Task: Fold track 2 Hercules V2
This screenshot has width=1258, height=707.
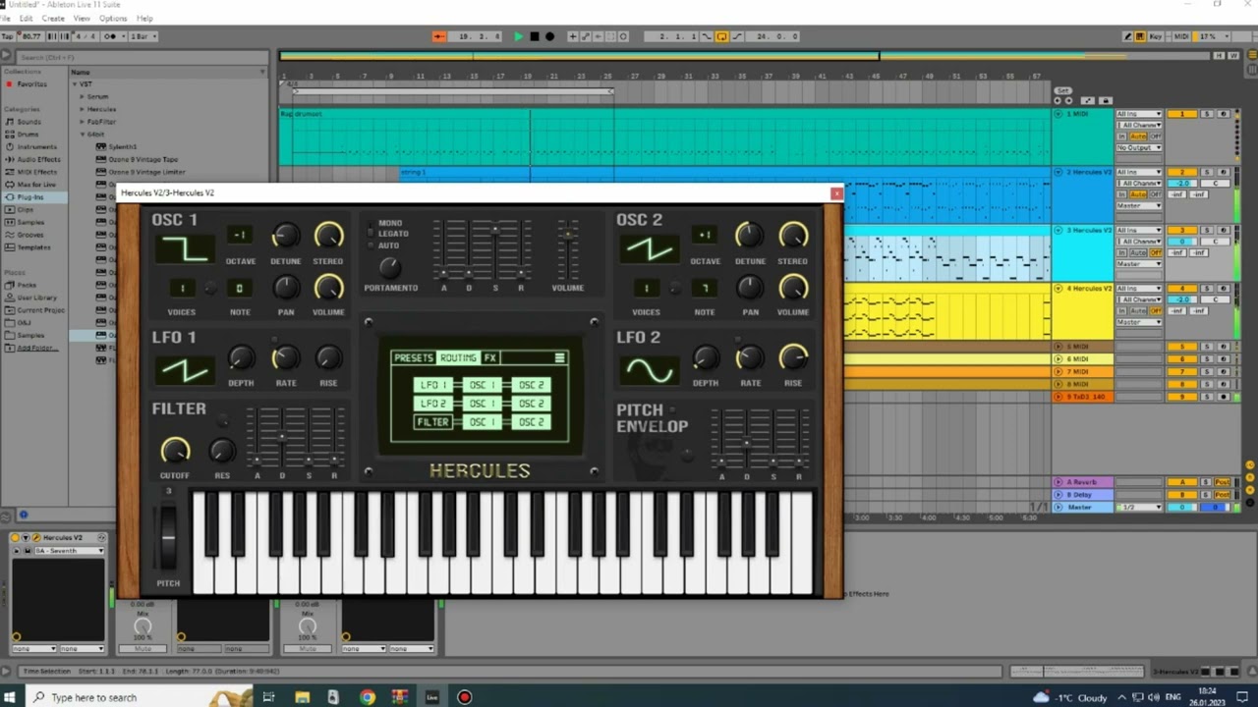Action: click(x=1059, y=172)
